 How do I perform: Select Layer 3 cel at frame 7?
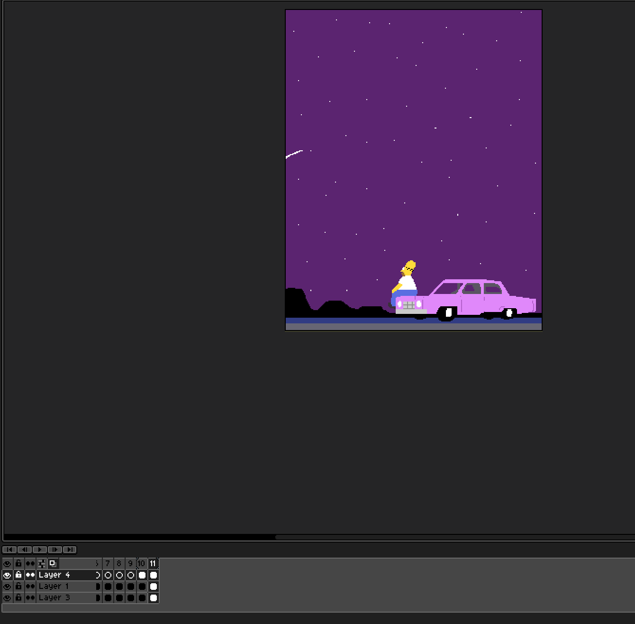pyautogui.click(x=108, y=597)
